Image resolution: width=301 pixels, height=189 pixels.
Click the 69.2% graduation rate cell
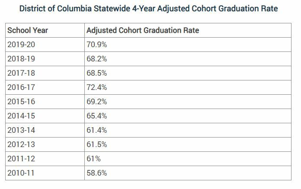97,102
